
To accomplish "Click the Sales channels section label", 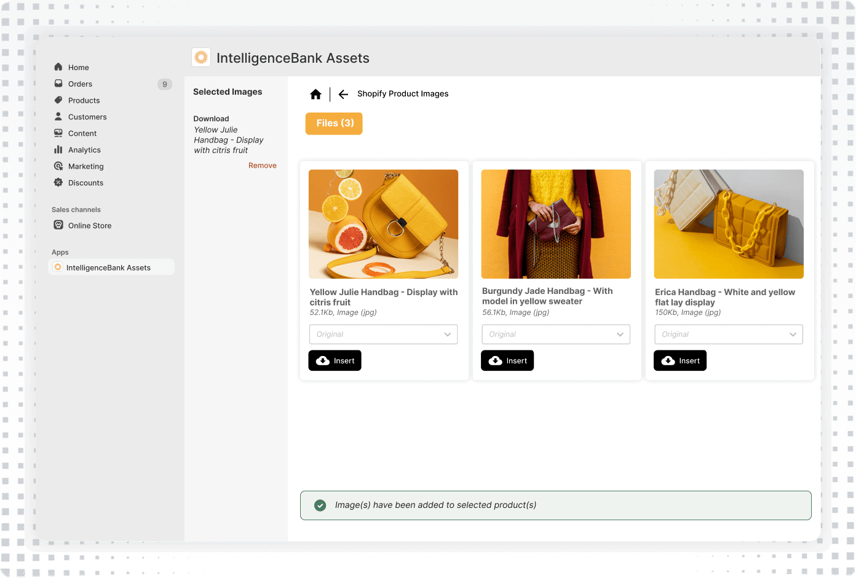I will (x=76, y=210).
